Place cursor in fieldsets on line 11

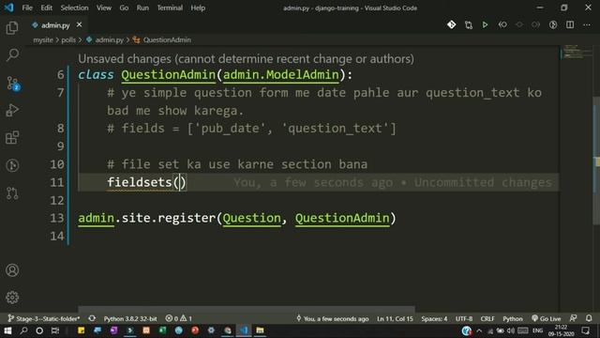point(140,182)
